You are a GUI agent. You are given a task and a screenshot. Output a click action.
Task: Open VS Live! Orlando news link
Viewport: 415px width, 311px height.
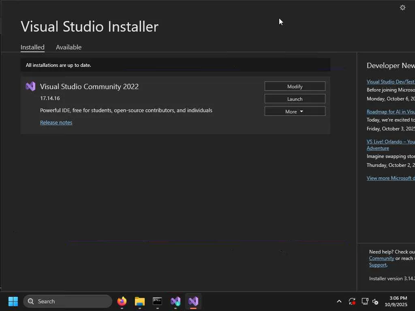(x=391, y=145)
